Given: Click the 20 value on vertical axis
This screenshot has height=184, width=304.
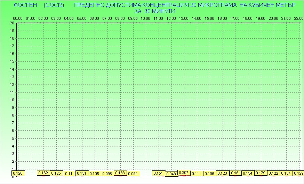Looking at the screenshot, I should tap(12, 23).
